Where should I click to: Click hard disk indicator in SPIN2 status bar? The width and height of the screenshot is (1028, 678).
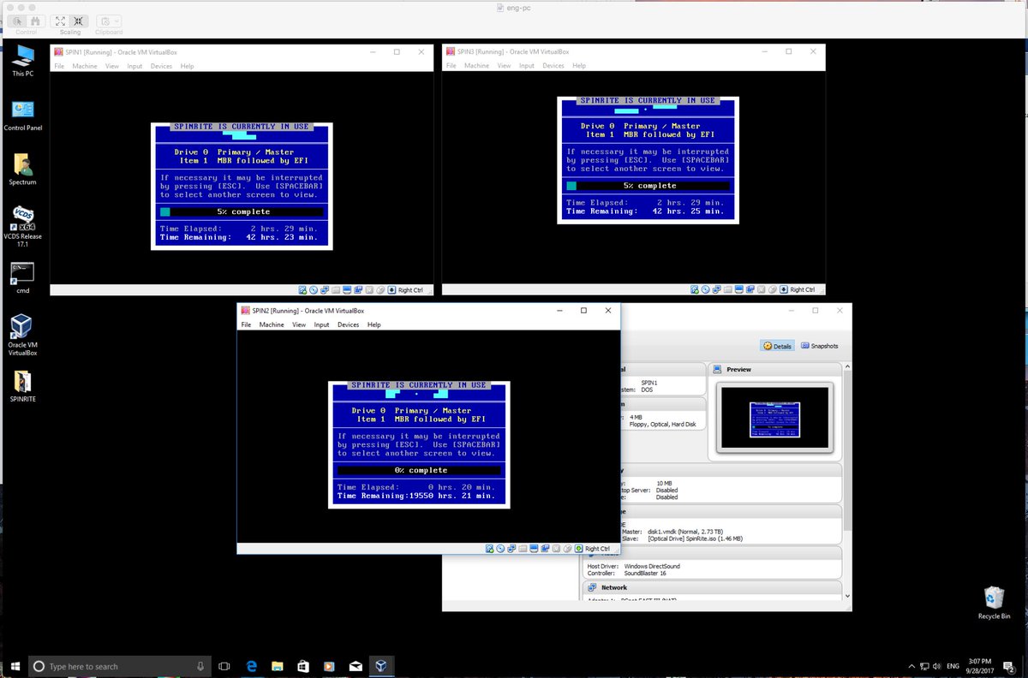click(x=489, y=549)
